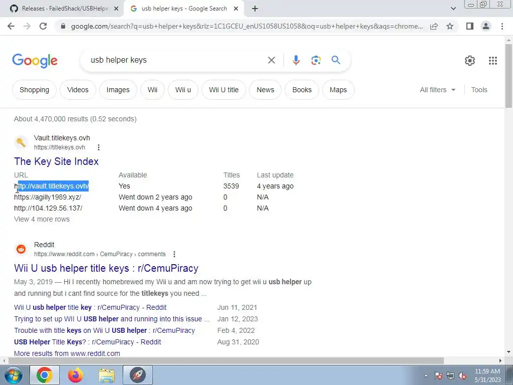The image size is (513, 385).
Task: Focus the address bar URL
Action: click(246, 26)
